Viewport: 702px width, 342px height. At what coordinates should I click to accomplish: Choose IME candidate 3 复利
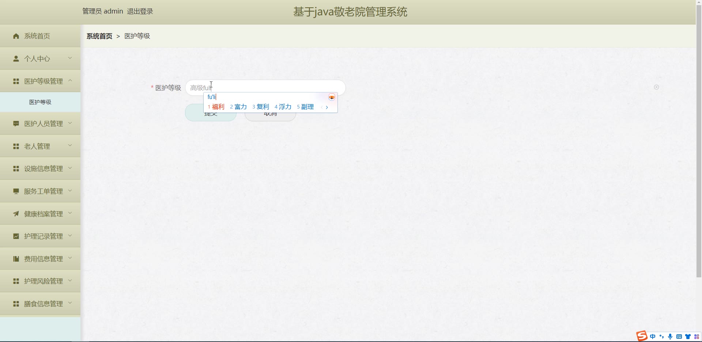click(261, 107)
